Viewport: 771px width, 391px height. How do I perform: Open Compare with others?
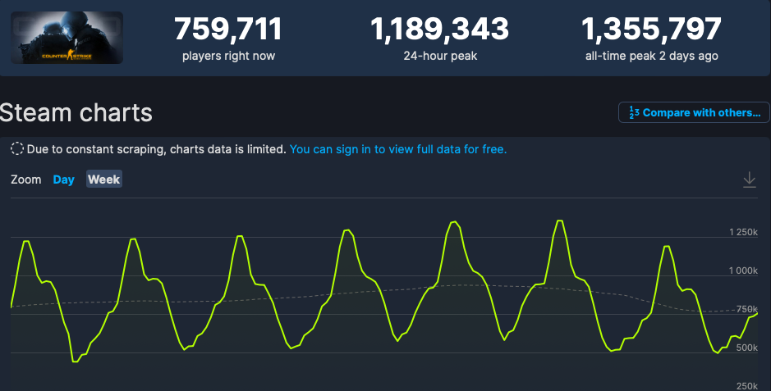click(694, 112)
